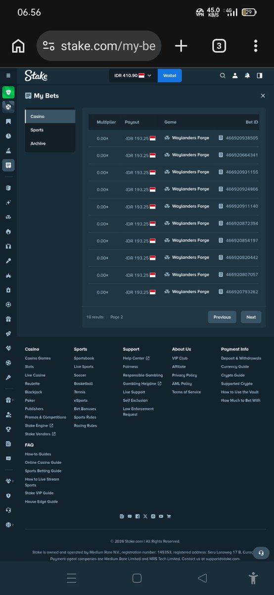This screenshot has width=274, height=595.
Task: Open the hamburger sidebar menu
Action: (8, 75)
